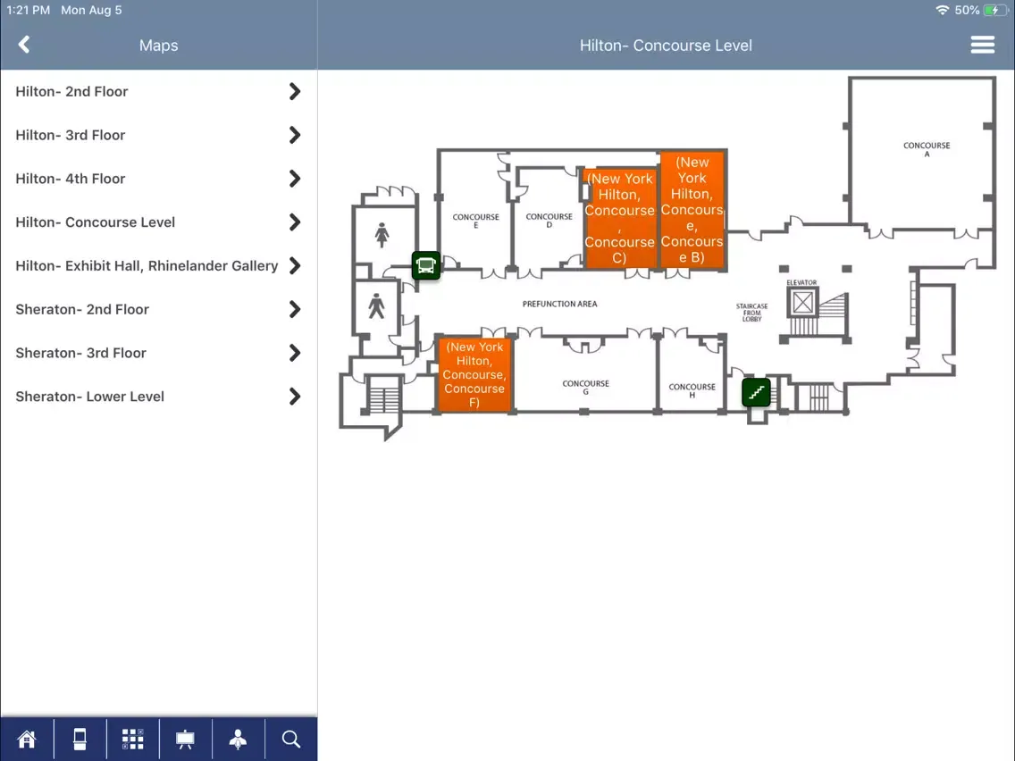Tap the Hilton- Concourse Level title
The width and height of the screenshot is (1015, 761).
[666, 46]
